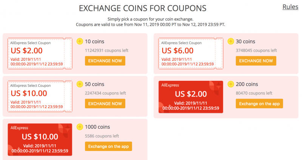
Task: Select the US $6.00 Select Coupon ticket
Action: (191, 54)
